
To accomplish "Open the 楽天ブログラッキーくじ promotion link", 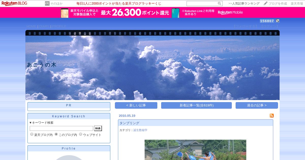I will click(x=119, y=4).
